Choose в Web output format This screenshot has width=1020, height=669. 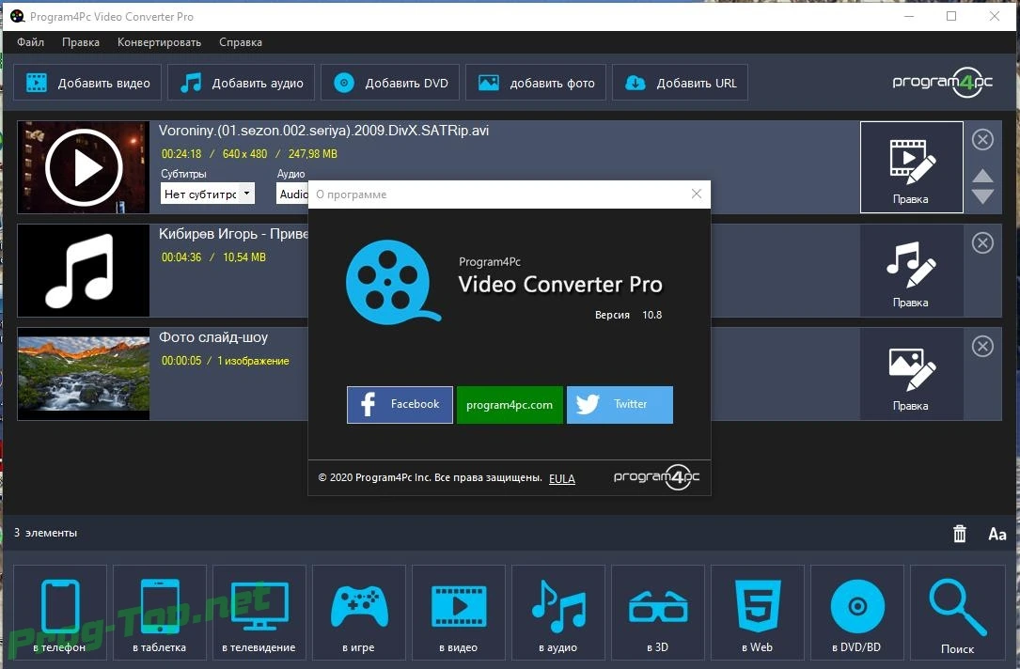tap(757, 613)
